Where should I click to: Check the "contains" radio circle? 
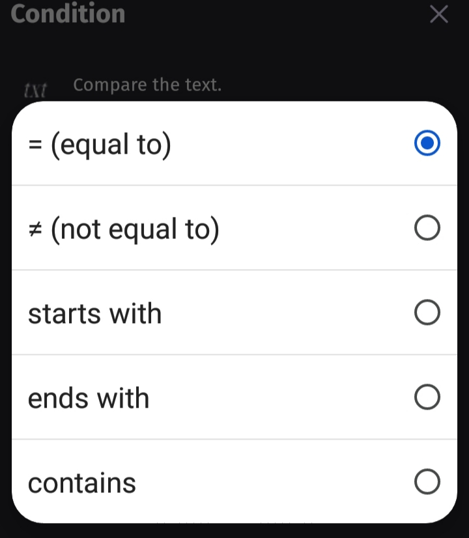pyautogui.click(x=427, y=481)
